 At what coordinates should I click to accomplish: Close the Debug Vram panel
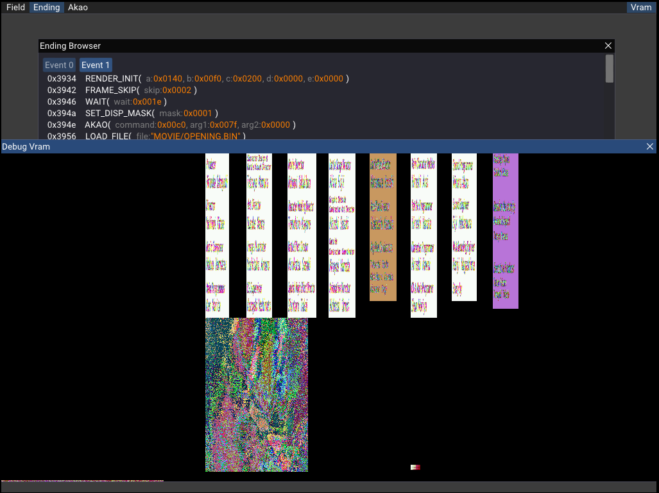(649, 147)
